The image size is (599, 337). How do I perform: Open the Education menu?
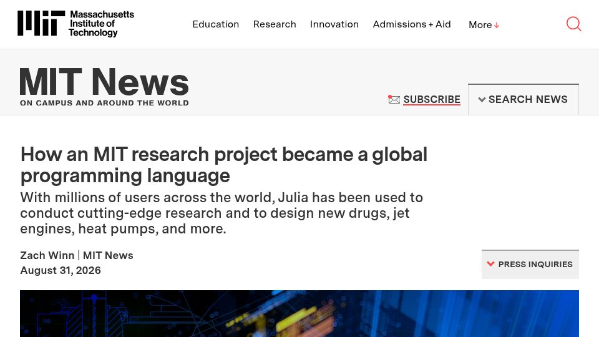point(215,24)
